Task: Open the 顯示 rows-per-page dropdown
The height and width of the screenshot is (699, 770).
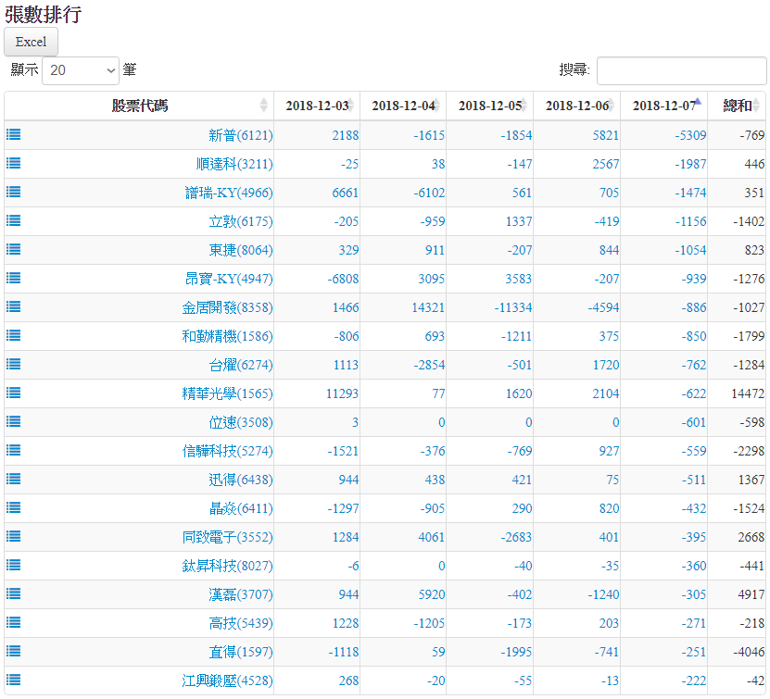Action: (x=81, y=70)
